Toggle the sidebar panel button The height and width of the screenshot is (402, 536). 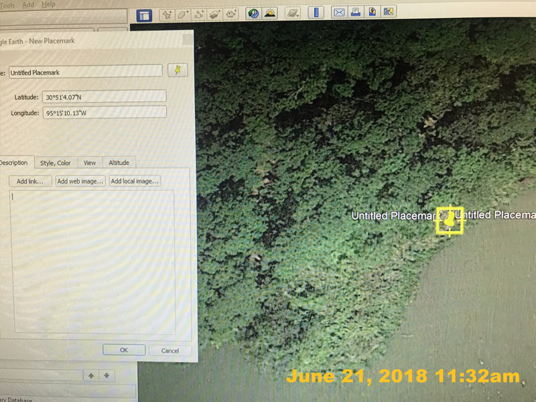point(144,15)
